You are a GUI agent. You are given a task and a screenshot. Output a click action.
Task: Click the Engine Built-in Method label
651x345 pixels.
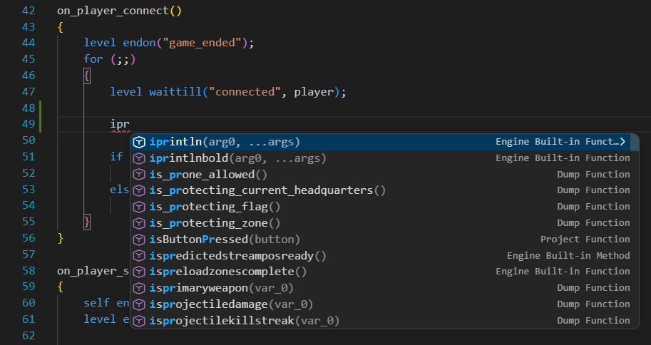coord(568,256)
